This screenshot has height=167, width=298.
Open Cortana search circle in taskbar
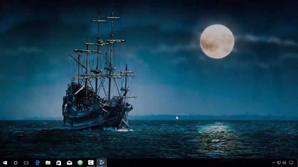point(15,163)
